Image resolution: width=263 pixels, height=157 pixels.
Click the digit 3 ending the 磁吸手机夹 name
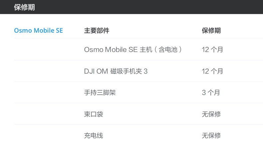pos(145,71)
